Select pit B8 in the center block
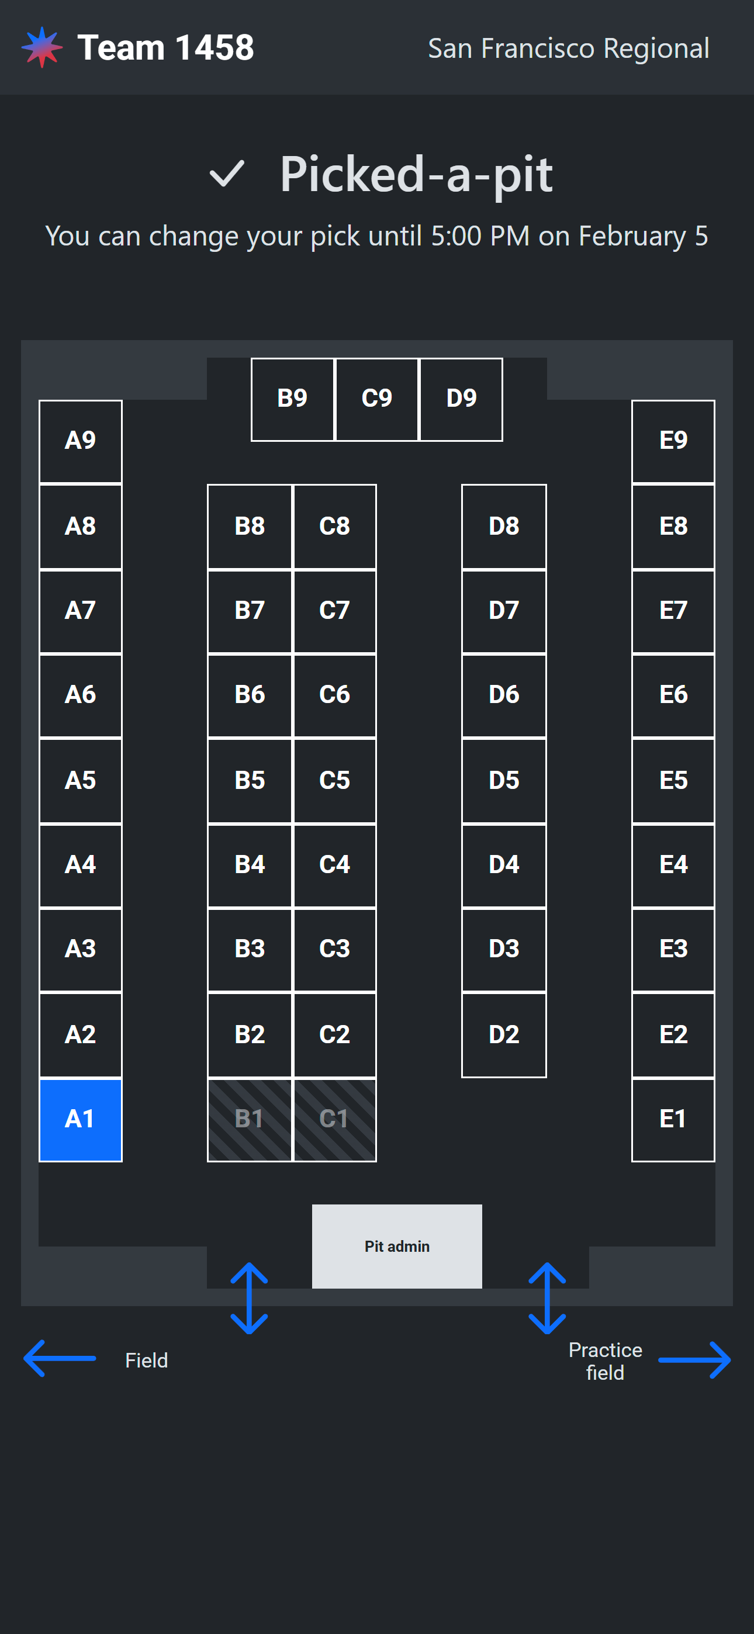This screenshot has height=1634, width=754. (x=250, y=527)
